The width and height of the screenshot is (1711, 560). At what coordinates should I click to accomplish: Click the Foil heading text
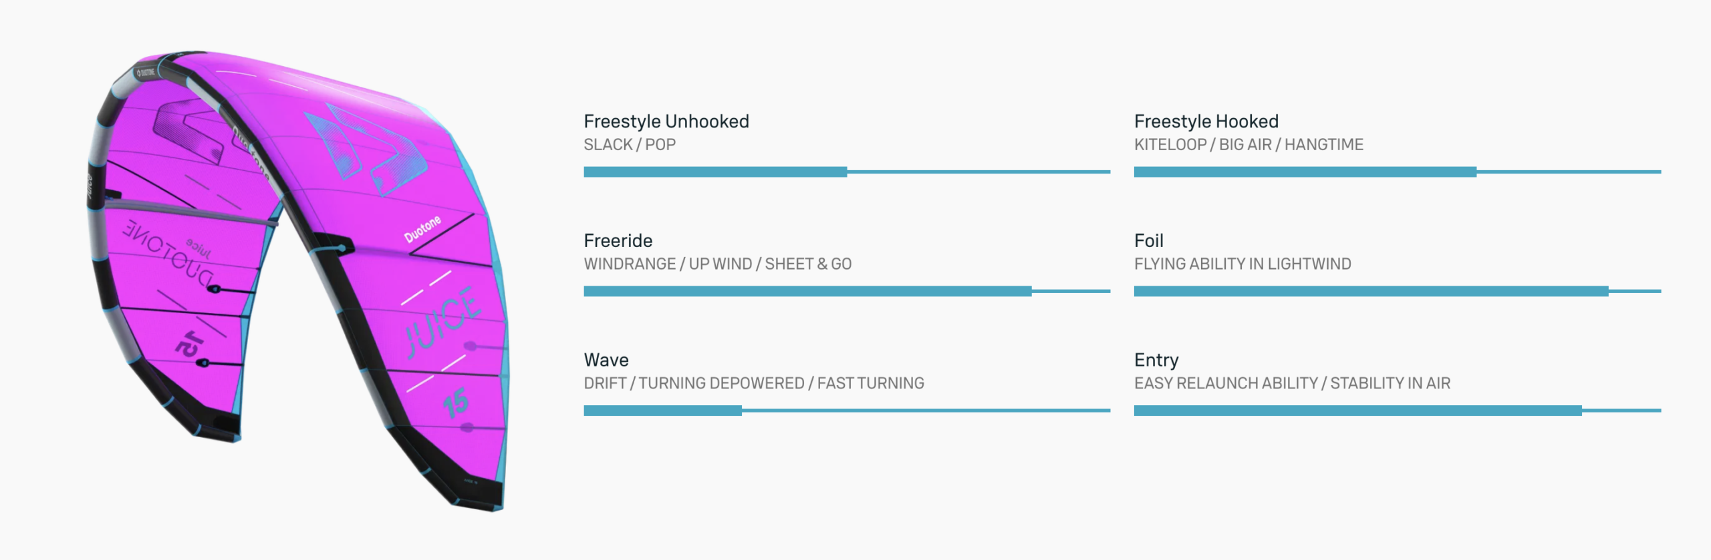1148,241
